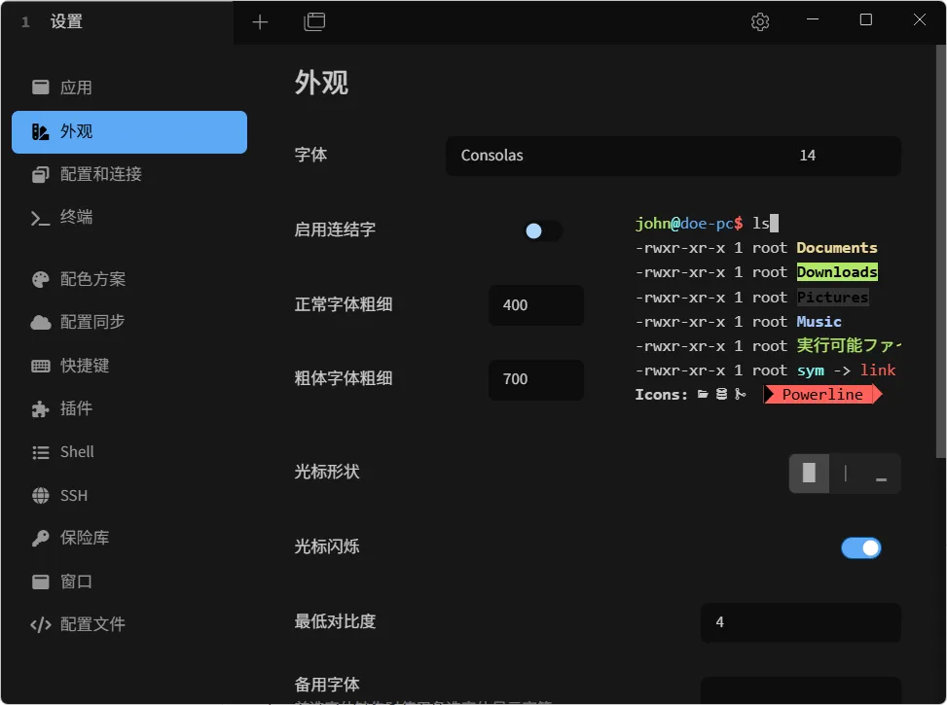
Task: Click the 最低对比度 minimum contrast value field
Action: (800, 622)
